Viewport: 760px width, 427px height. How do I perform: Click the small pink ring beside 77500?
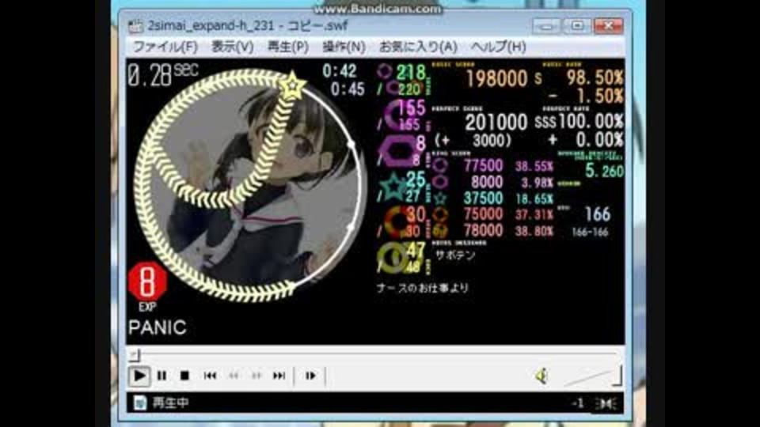[439, 165]
